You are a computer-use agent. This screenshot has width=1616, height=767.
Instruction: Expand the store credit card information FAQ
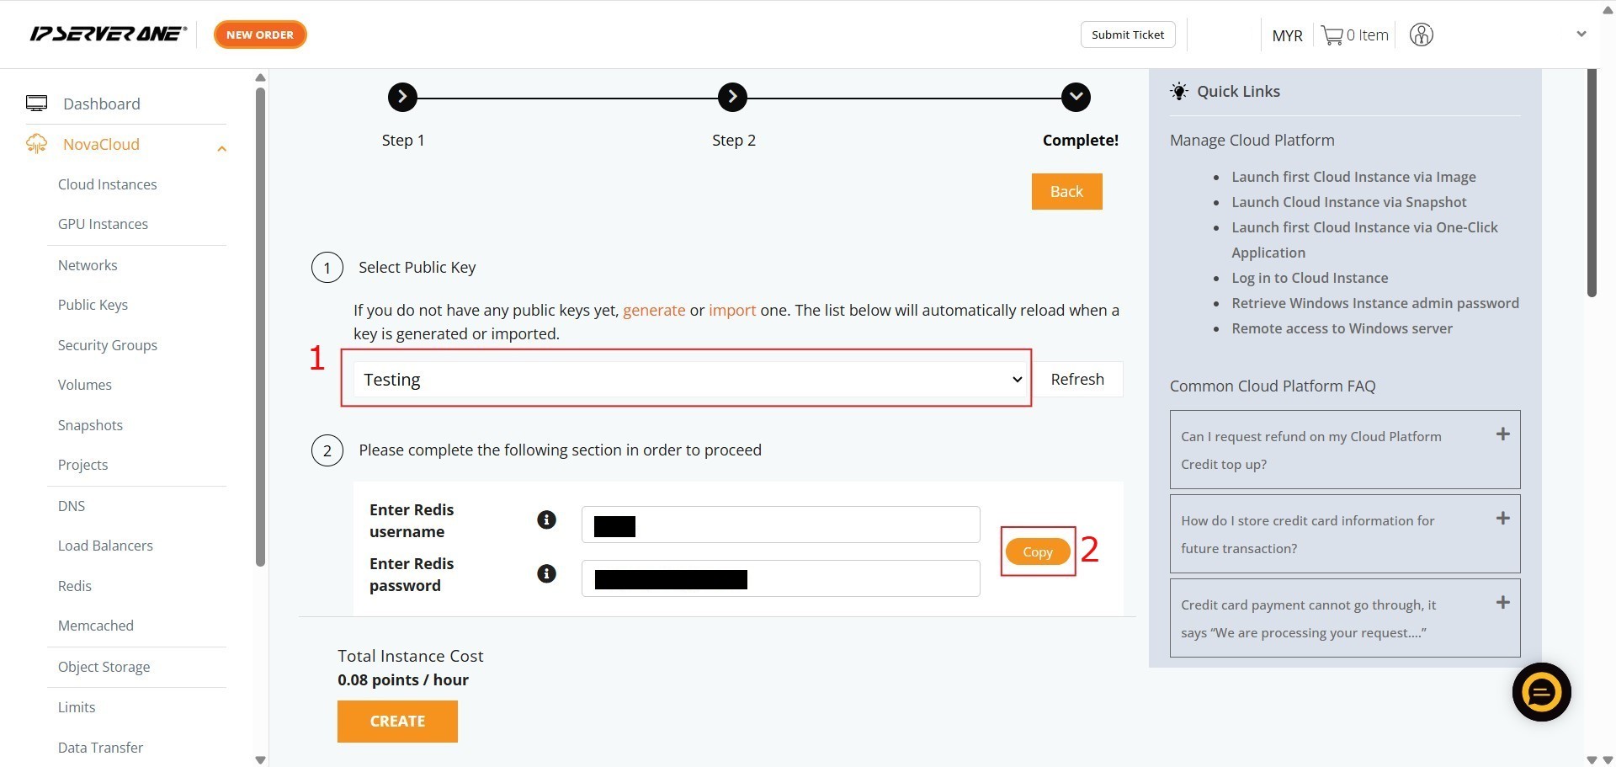tap(1502, 519)
